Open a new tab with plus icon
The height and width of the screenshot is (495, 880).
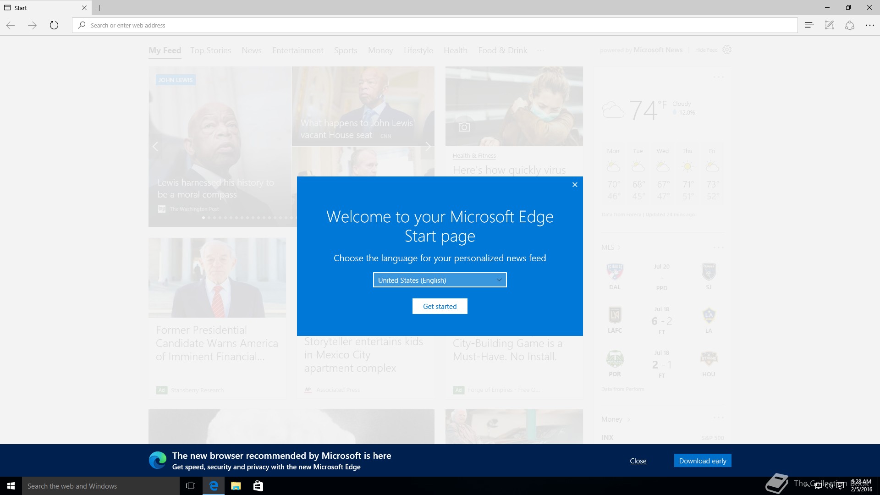pyautogui.click(x=99, y=8)
